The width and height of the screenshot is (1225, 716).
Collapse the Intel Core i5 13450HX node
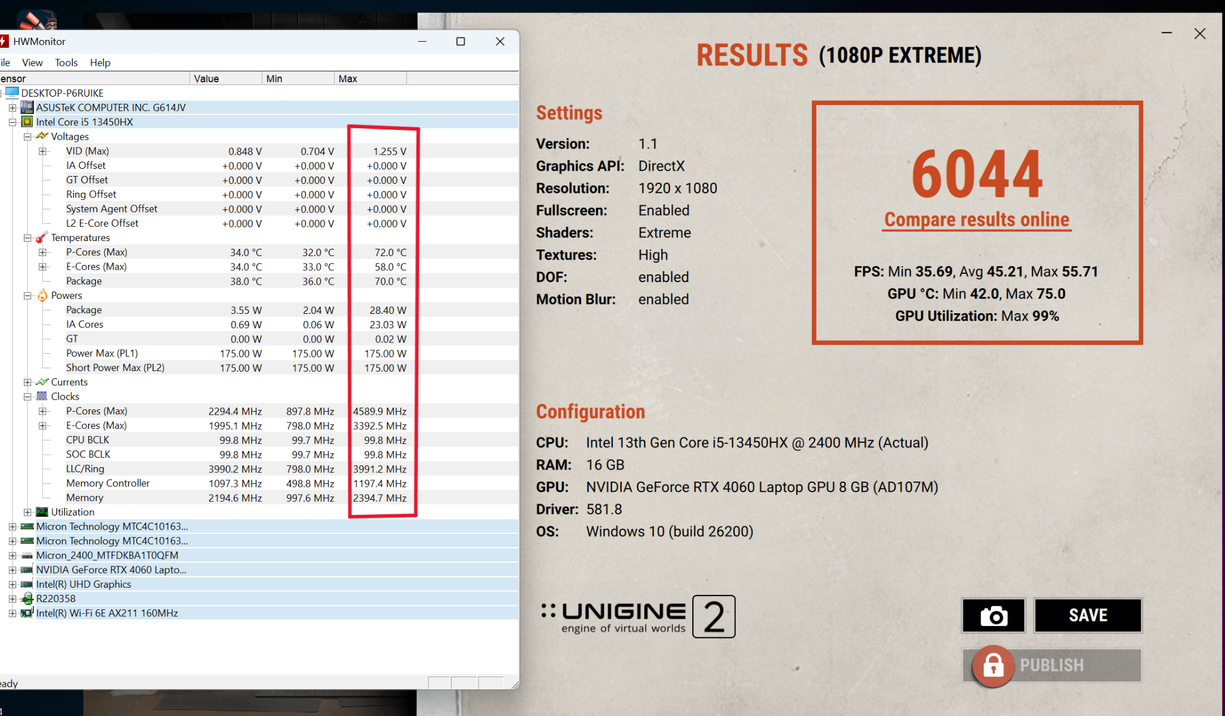click(x=13, y=122)
